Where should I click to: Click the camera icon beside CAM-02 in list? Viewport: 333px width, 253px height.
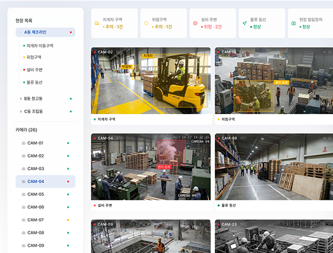pos(24,156)
